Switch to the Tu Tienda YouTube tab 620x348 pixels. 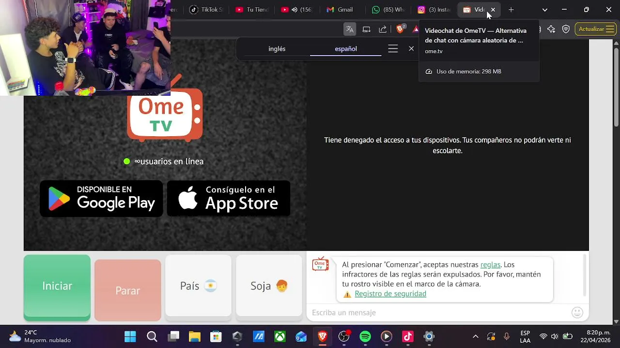point(251,10)
